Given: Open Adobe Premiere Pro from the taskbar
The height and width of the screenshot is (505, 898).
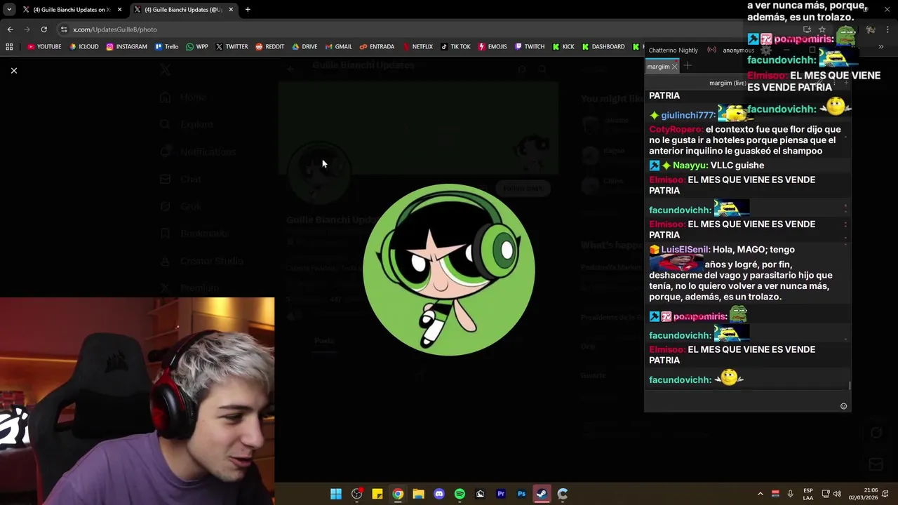Looking at the screenshot, I should point(501,494).
